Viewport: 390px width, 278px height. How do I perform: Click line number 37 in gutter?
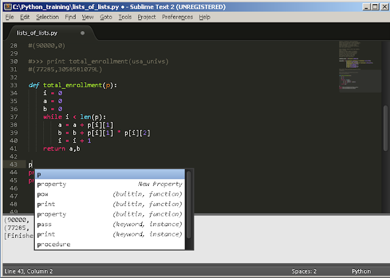point(13,116)
